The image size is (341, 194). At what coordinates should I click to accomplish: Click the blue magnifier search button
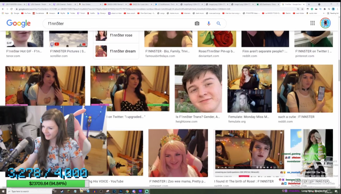pyautogui.click(x=218, y=24)
